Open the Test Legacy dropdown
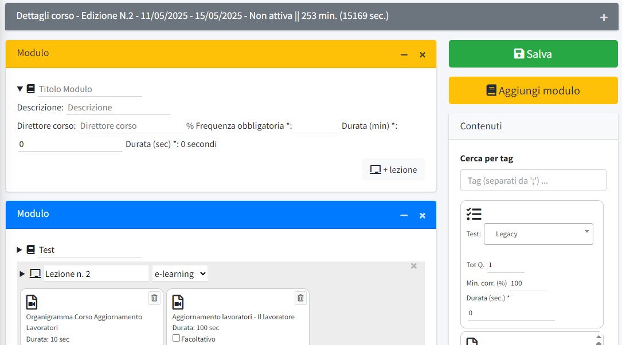Image resolution: width=622 pixels, height=345 pixels. [538, 233]
